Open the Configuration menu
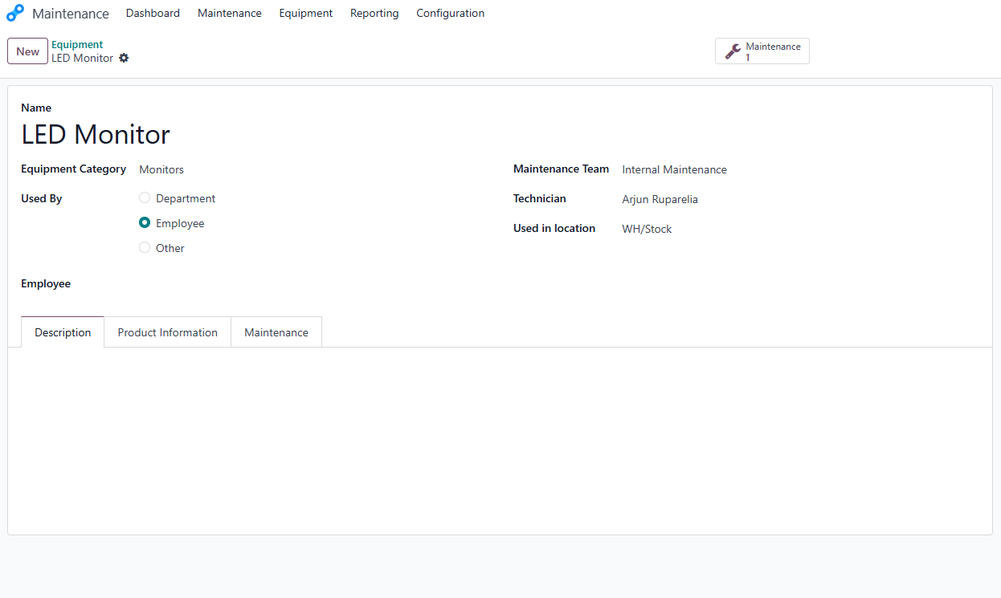Screen dimensions: 1001x598 [x=450, y=13]
